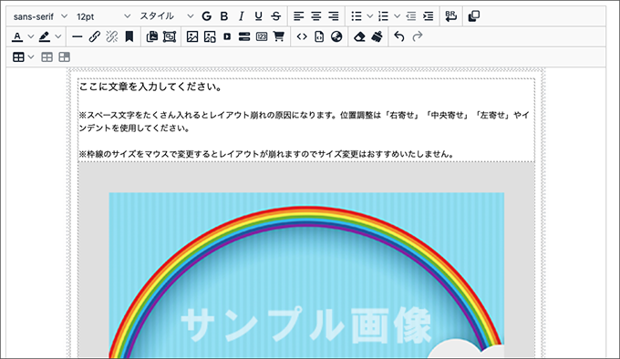This screenshot has width=620, height=359.
Task: Open the sans-serif font family dropdown
Action: click(x=40, y=16)
